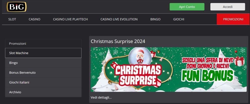Select CASINO LIVE PLAYTECH in navigation
250x104 pixels.
pyautogui.click(x=70, y=19)
